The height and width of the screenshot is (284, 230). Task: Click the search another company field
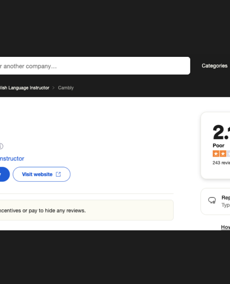tap(95, 66)
